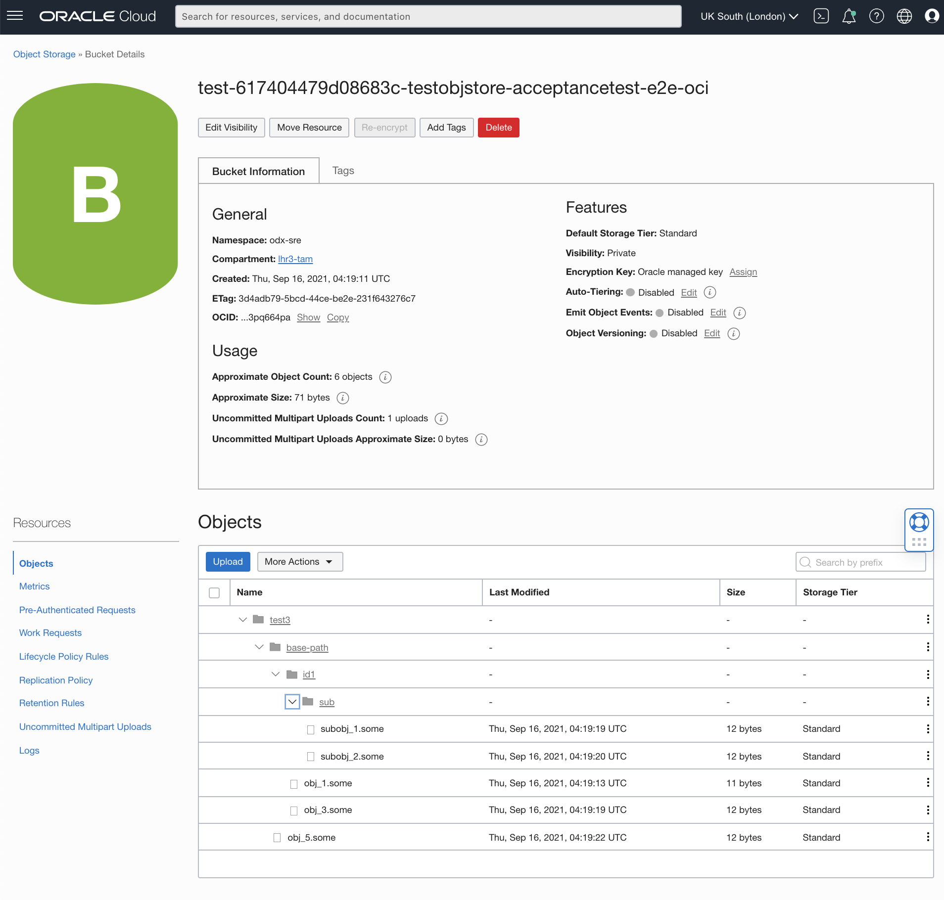Click the Upload button

(x=228, y=562)
